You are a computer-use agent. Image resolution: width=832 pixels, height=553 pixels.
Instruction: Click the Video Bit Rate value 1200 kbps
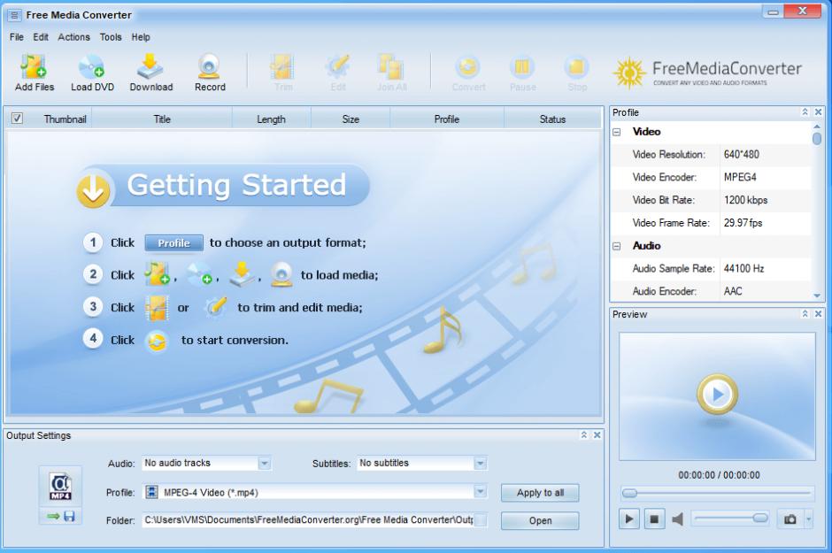click(745, 200)
